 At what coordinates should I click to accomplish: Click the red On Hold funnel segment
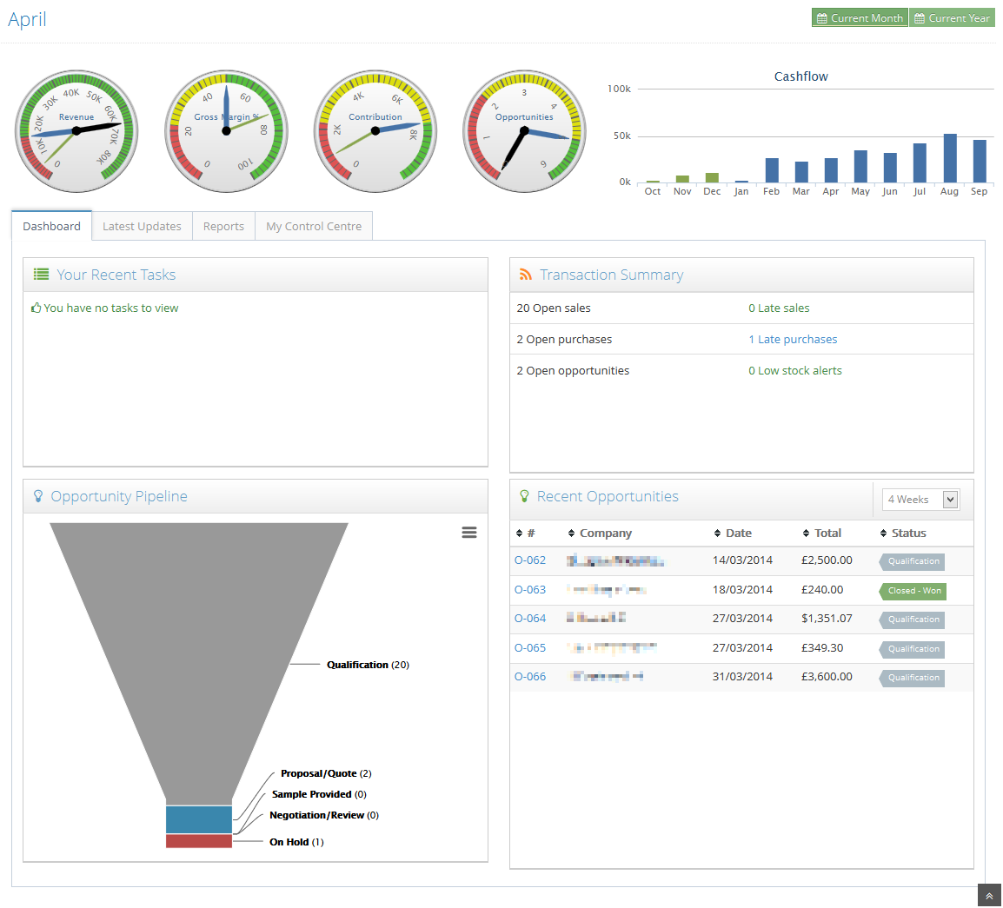tap(199, 841)
